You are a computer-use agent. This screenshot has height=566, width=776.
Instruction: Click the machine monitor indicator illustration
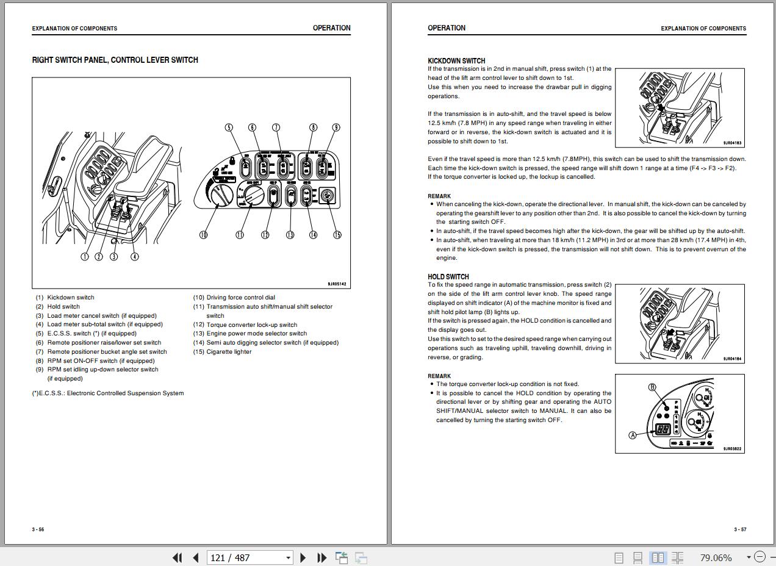680,414
